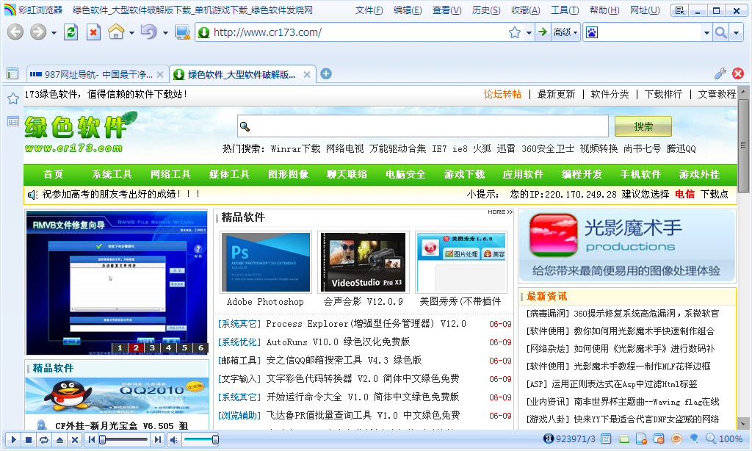Click the popup blocker page icon in the status bar

coord(641,439)
